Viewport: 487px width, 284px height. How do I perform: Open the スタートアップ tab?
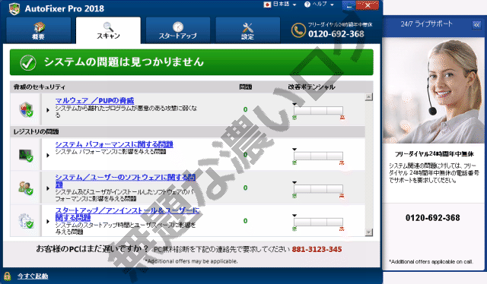(178, 30)
